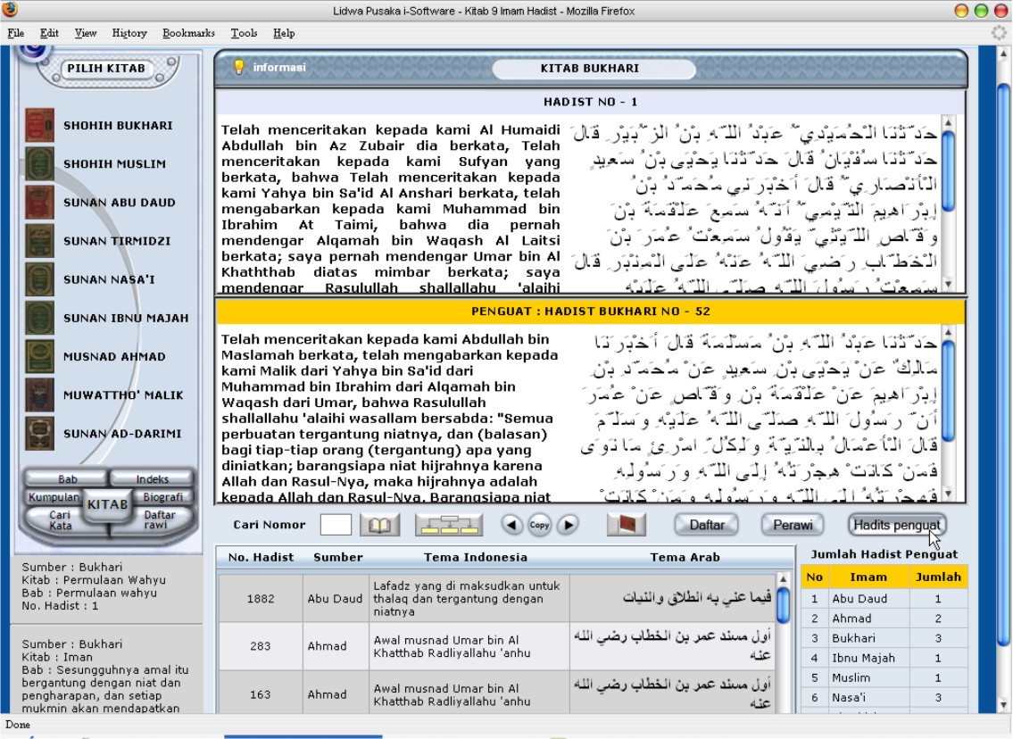Click scrollbar thumb of hadith table list
The width and height of the screenshot is (1013, 739).
coord(783,604)
